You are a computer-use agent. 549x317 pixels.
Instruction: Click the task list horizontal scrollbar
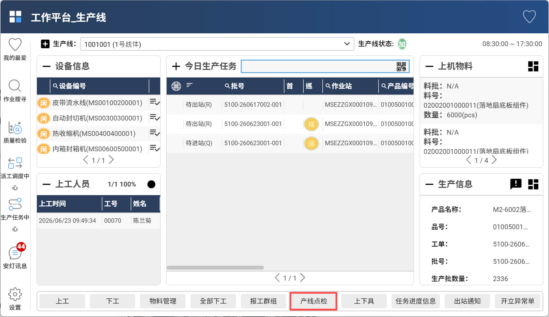(x=215, y=268)
